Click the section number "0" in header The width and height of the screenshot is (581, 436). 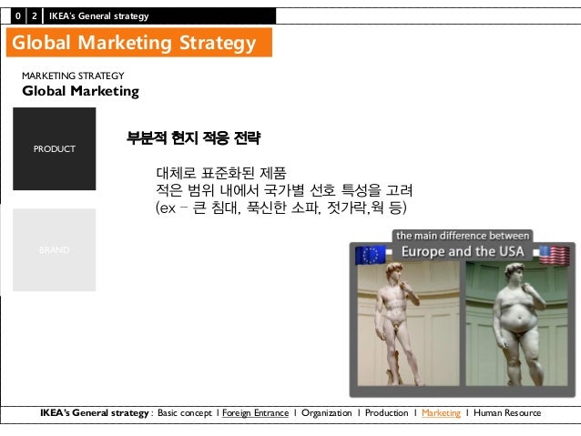pos(18,15)
